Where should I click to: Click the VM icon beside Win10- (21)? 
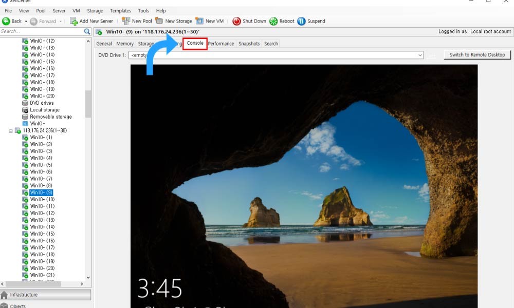coord(25,275)
